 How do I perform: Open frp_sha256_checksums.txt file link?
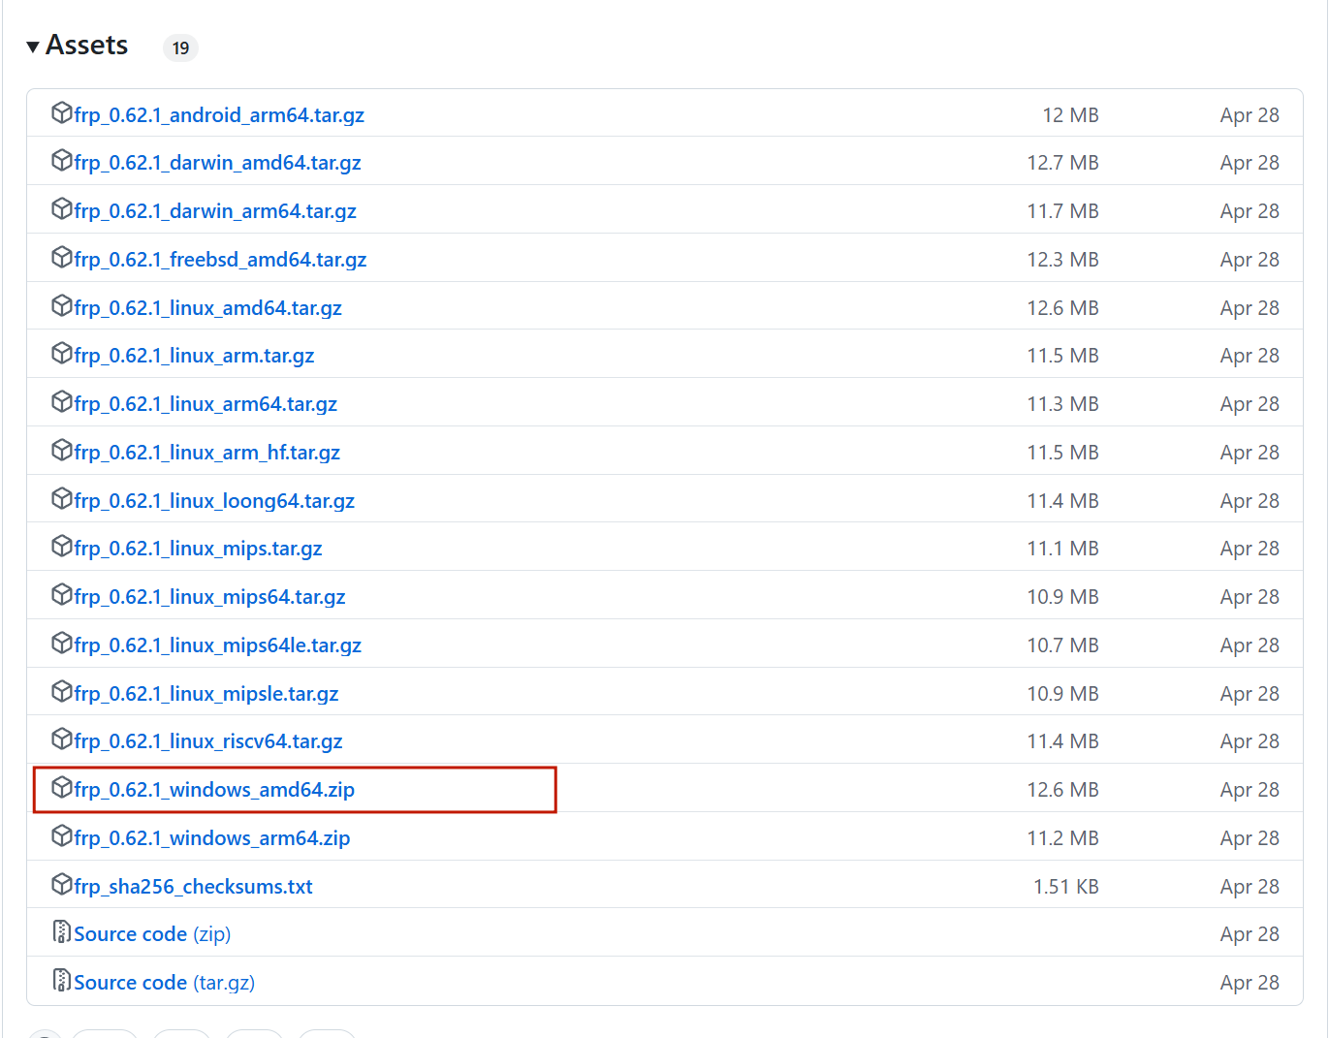193,887
